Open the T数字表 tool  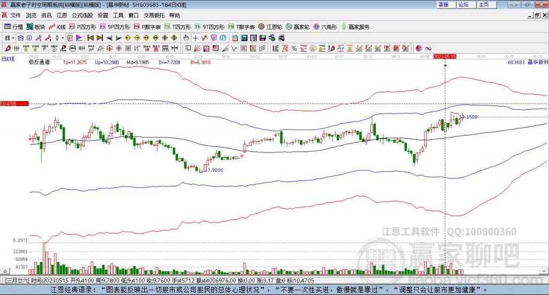242,27
